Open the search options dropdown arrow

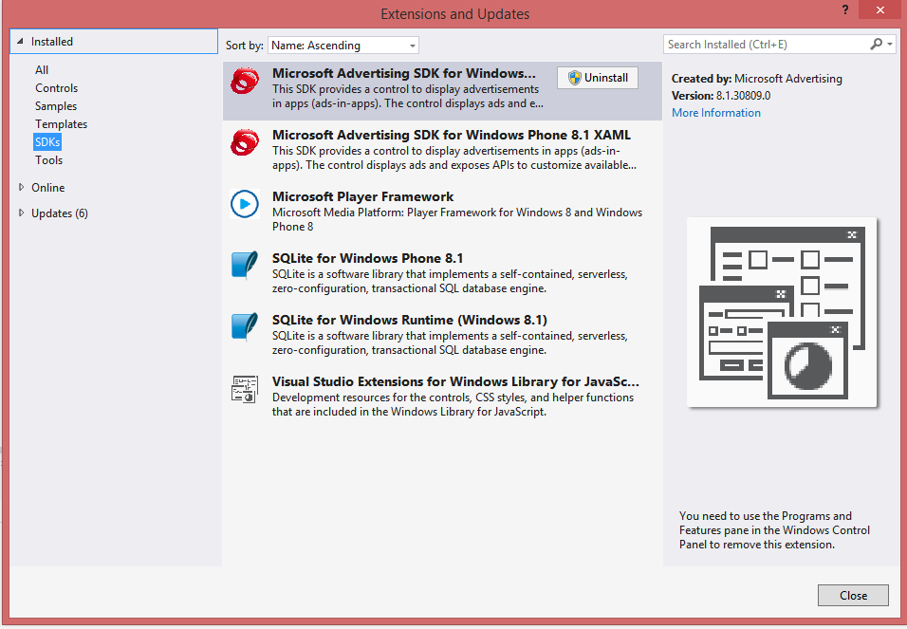[890, 44]
